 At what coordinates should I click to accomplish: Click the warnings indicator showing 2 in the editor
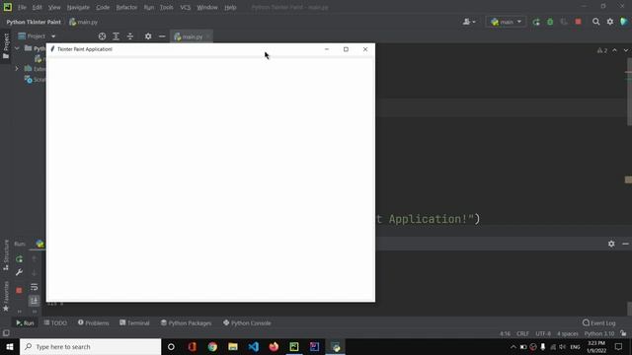click(x=602, y=50)
